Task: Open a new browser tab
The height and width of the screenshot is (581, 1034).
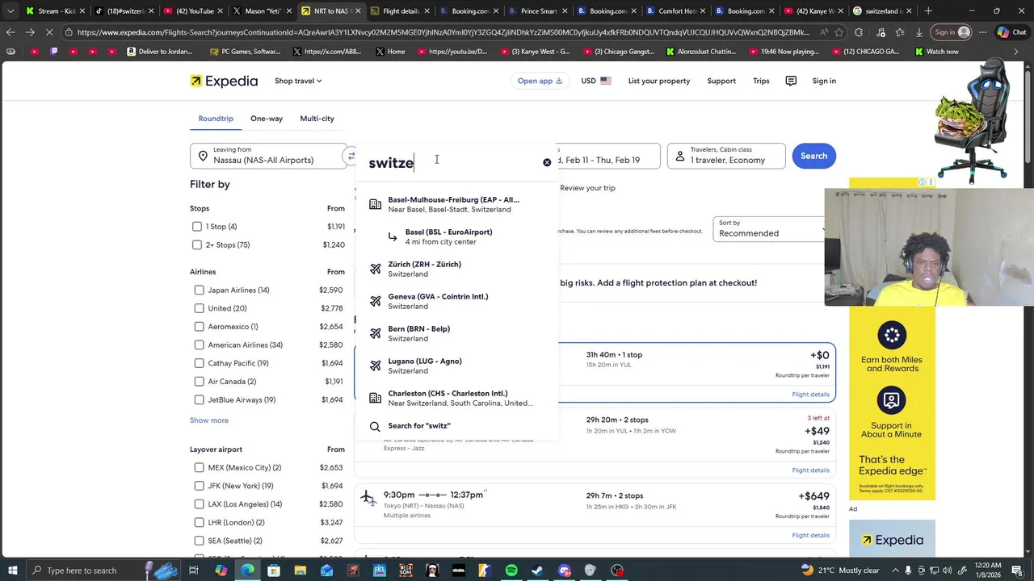Action: pyautogui.click(x=928, y=11)
